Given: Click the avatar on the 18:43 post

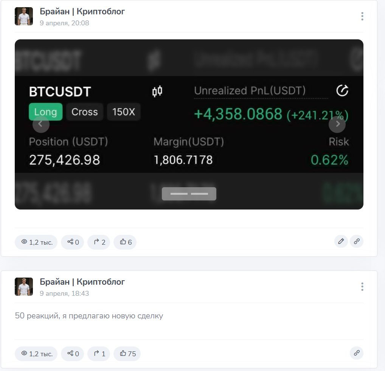Looking at the screenshot, I should click(24, 287).
